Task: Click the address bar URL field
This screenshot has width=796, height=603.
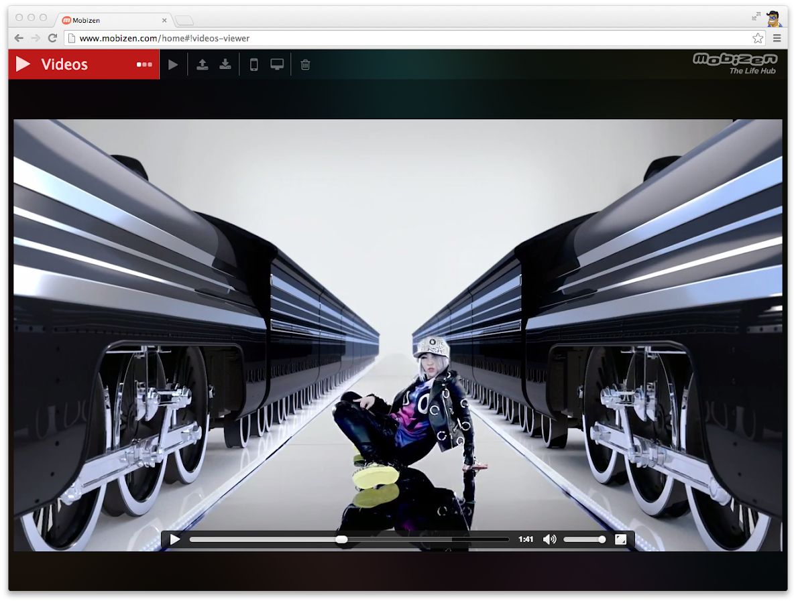Action: pyautogui.click(x=402, y=38)
